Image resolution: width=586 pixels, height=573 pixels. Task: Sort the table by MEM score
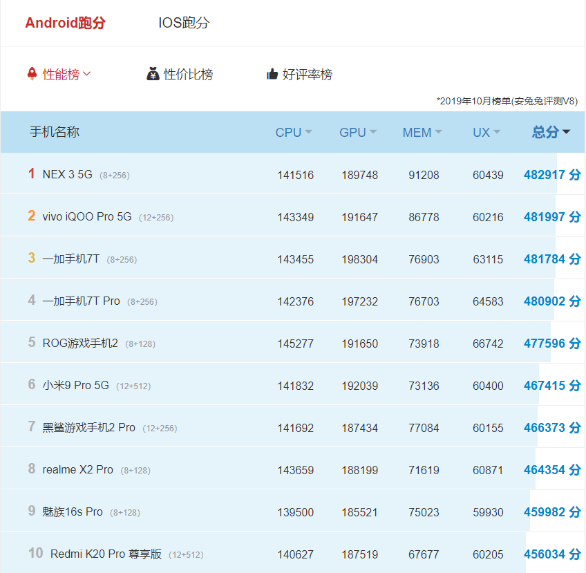coord(422,132)
